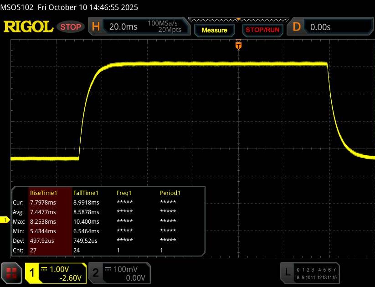Open the function navigation grid icon

[x=12, y=272]
